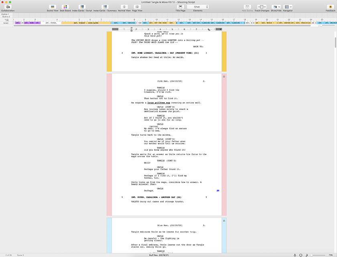Open the Beat Board
Screen dimensions: 337x257
[65, 7]
